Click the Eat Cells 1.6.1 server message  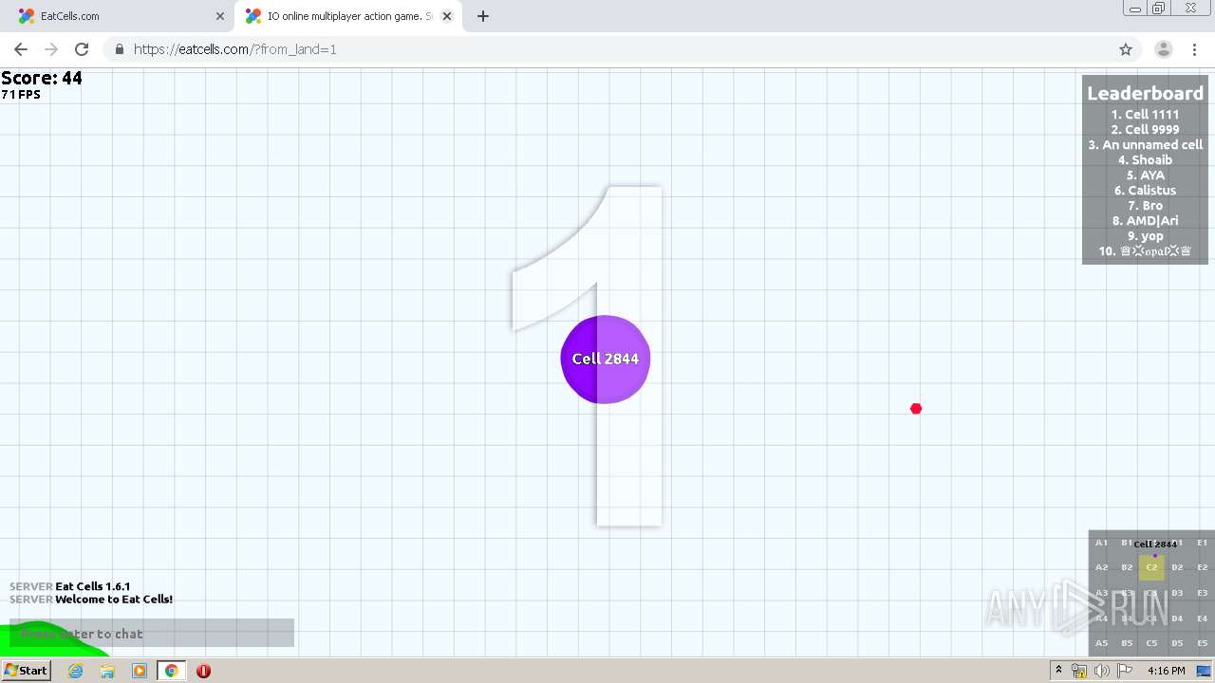pos(93,586)
